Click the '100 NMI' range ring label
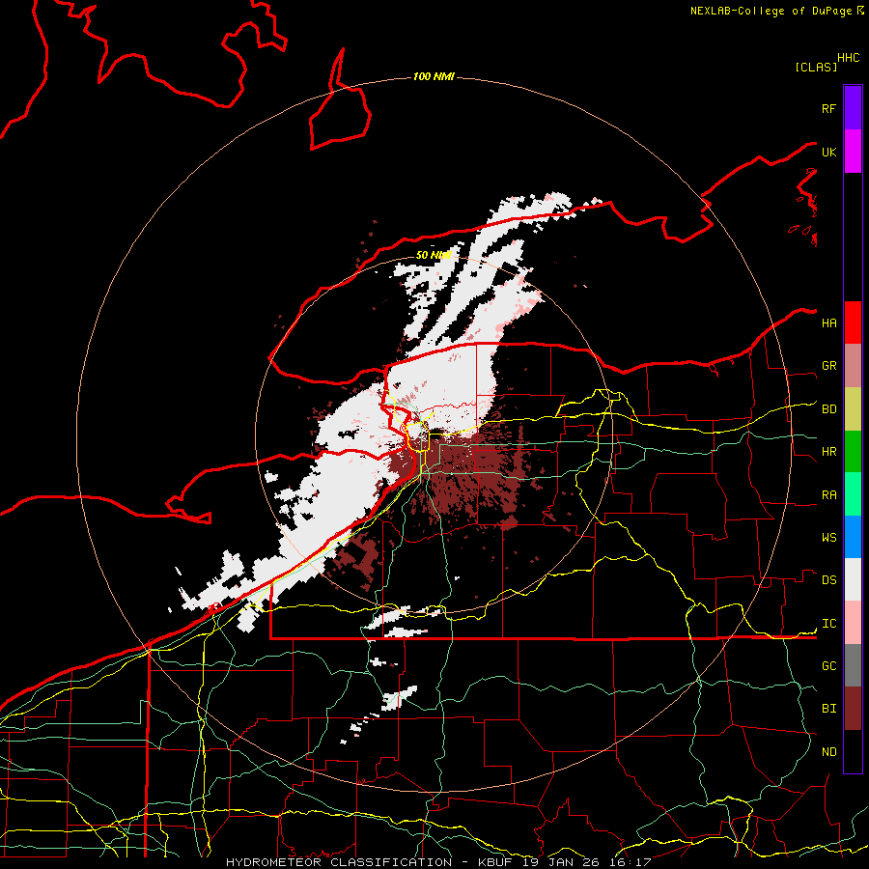 point(434,76)
